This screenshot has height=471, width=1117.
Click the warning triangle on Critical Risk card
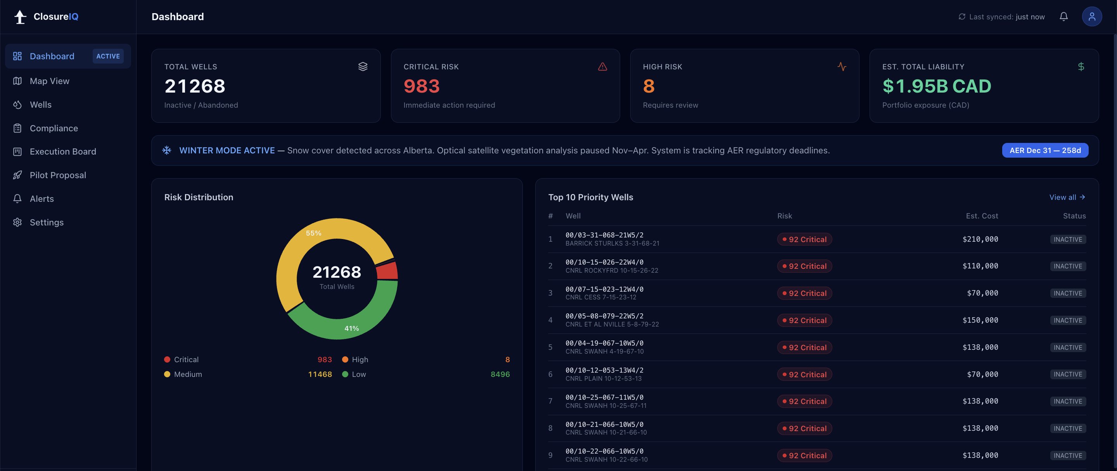602,67
